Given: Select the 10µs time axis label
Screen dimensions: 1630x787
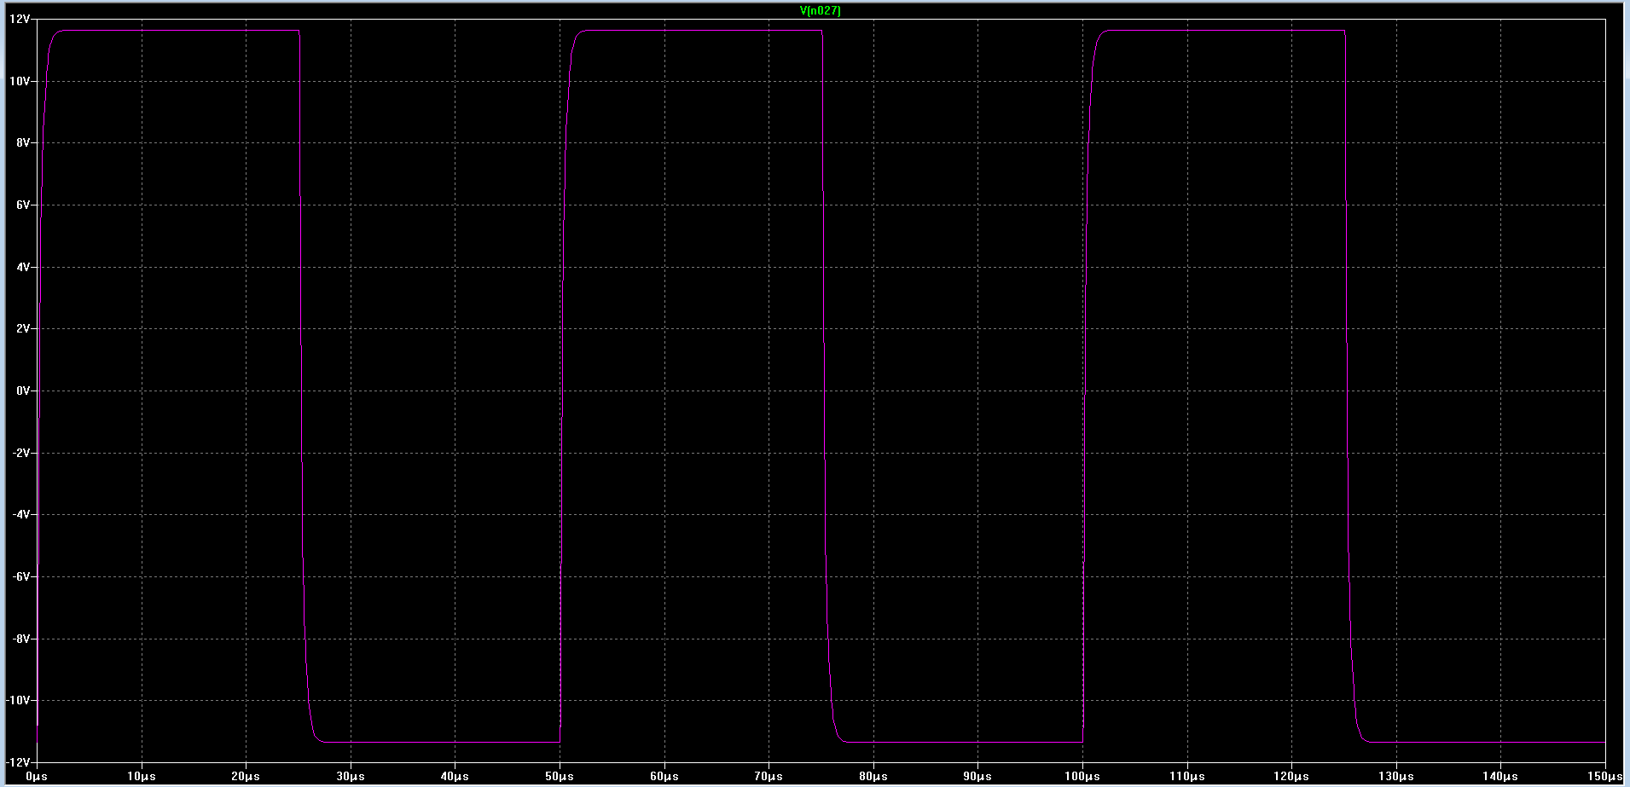Looking at the screenshot, I should pos(142,777).
